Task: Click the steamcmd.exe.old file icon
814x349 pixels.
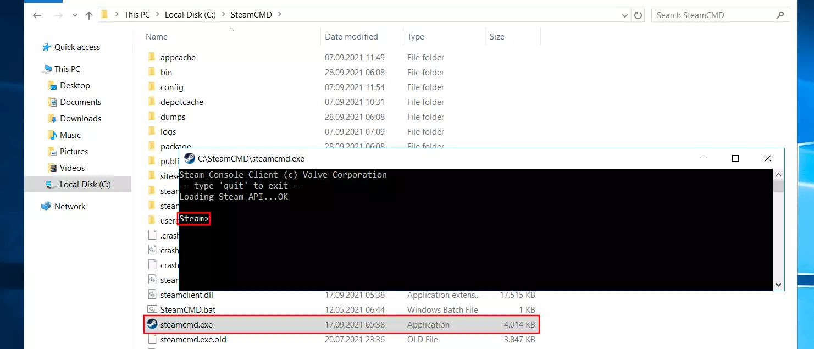Action: tap(152, 339)
